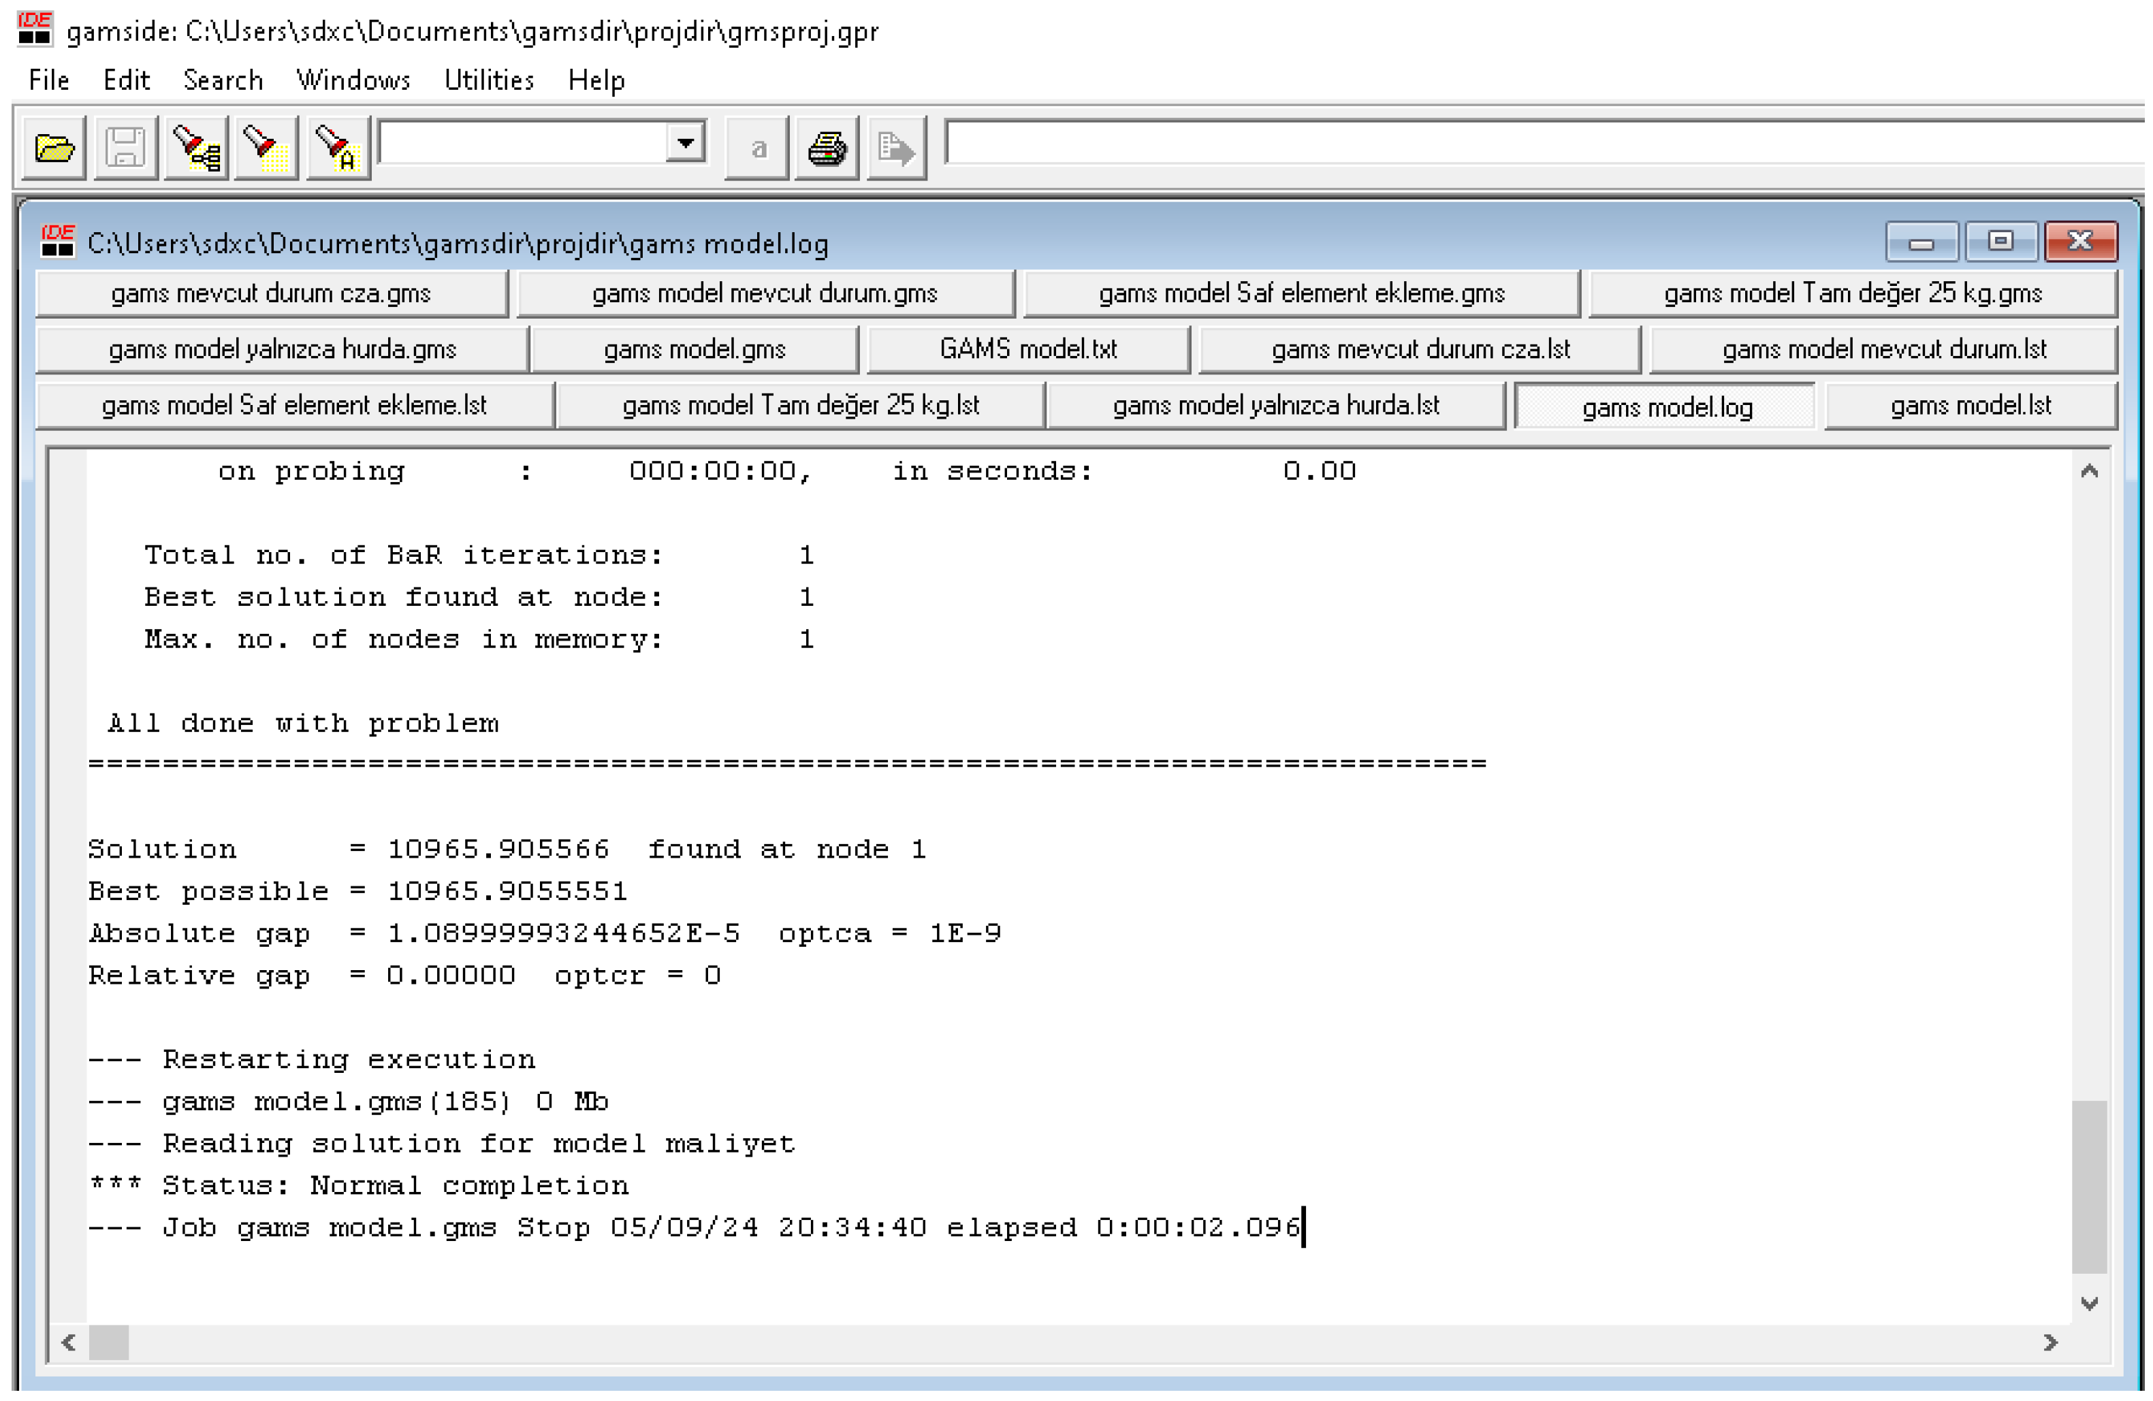Screen dimensions: 2153x1401
Task: Click the Print icon in the toolbar
Action: [827, 148]
